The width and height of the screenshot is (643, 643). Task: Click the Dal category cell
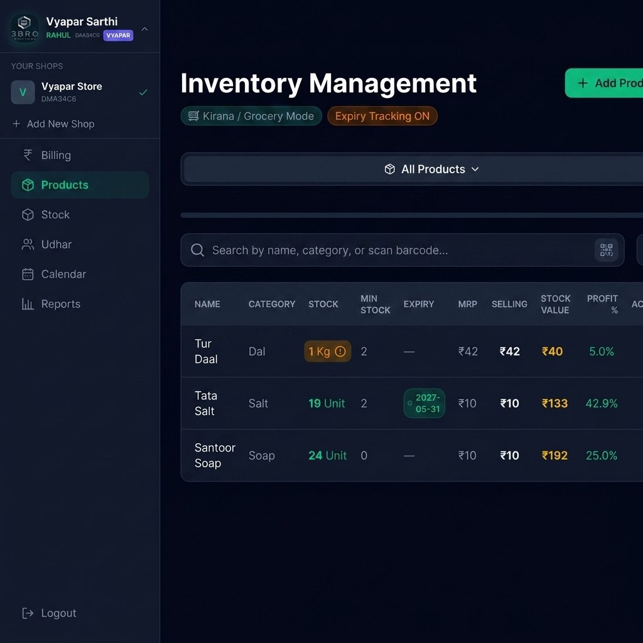[257, 352]
